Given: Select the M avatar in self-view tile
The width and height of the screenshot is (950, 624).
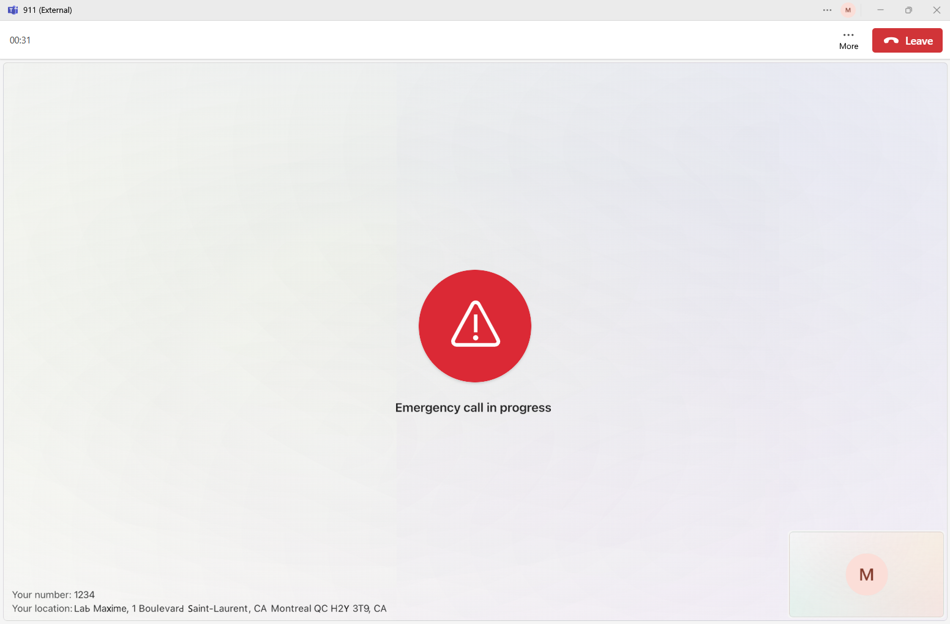Looking at the screenshot, I should click(x=866, y=574).
